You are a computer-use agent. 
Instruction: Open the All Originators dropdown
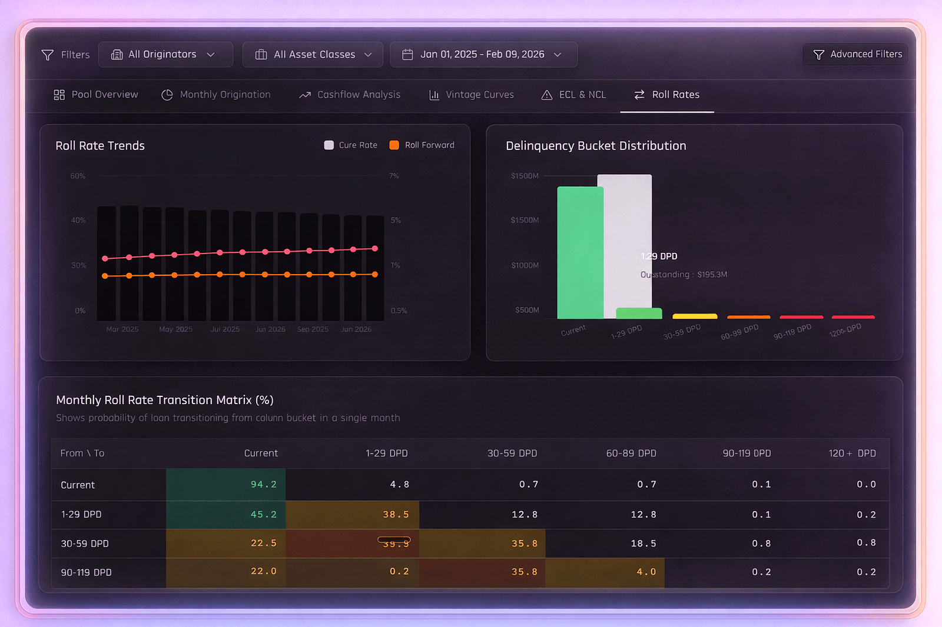tap(165, 54)
